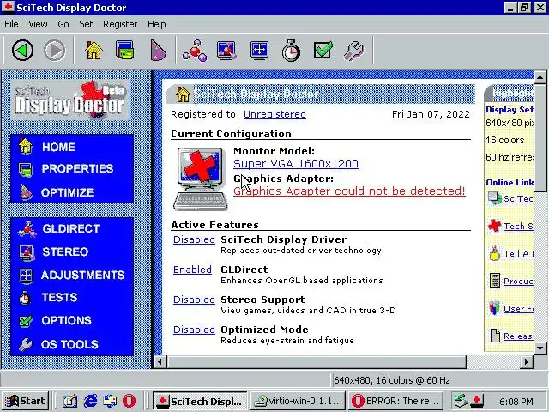Click the Unregistered link
Image resolution: width=549 pixels, height=412 pixels.
point(274,114)
